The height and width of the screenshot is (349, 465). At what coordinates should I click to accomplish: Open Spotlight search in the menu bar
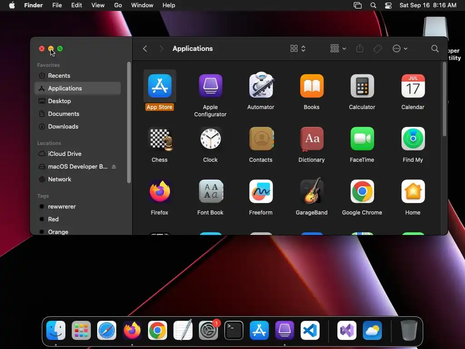(x=373, y=5)
